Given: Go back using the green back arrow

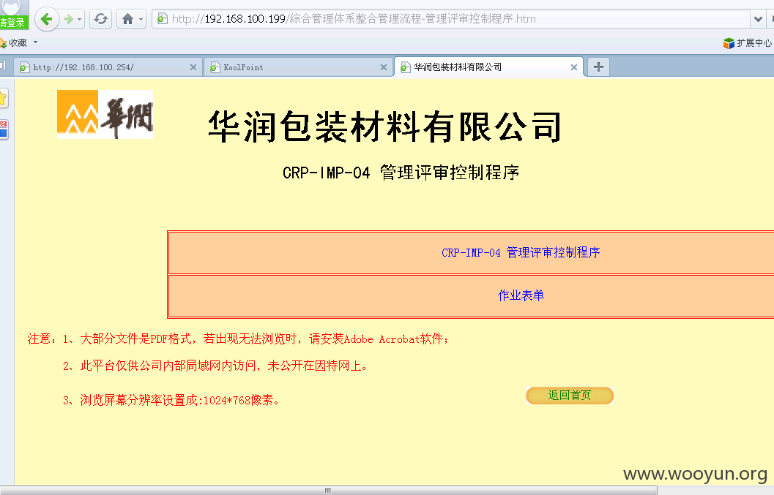Looking at the screenshot, I should [46, 19].
